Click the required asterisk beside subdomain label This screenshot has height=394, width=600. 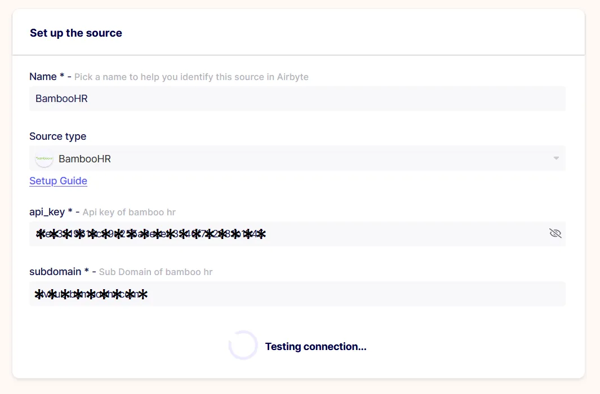[87, 271]
